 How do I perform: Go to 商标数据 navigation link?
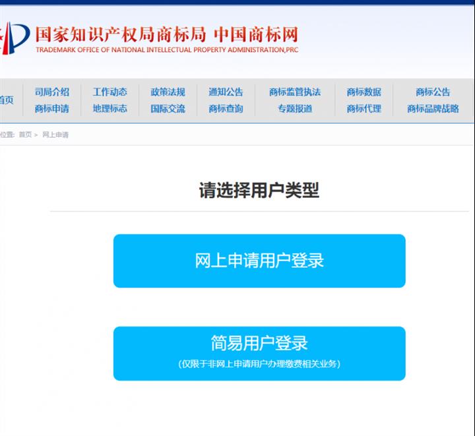coord(364,92)
